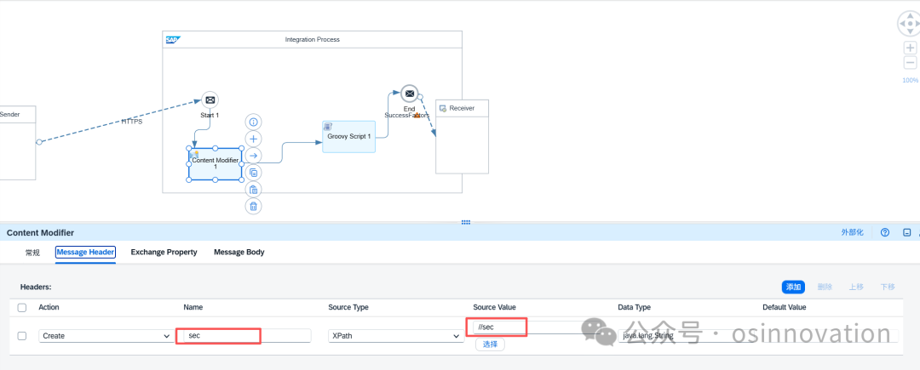
Task: Open help with the question mark icon
Action: pyautogui.click(x=885, y=232)
